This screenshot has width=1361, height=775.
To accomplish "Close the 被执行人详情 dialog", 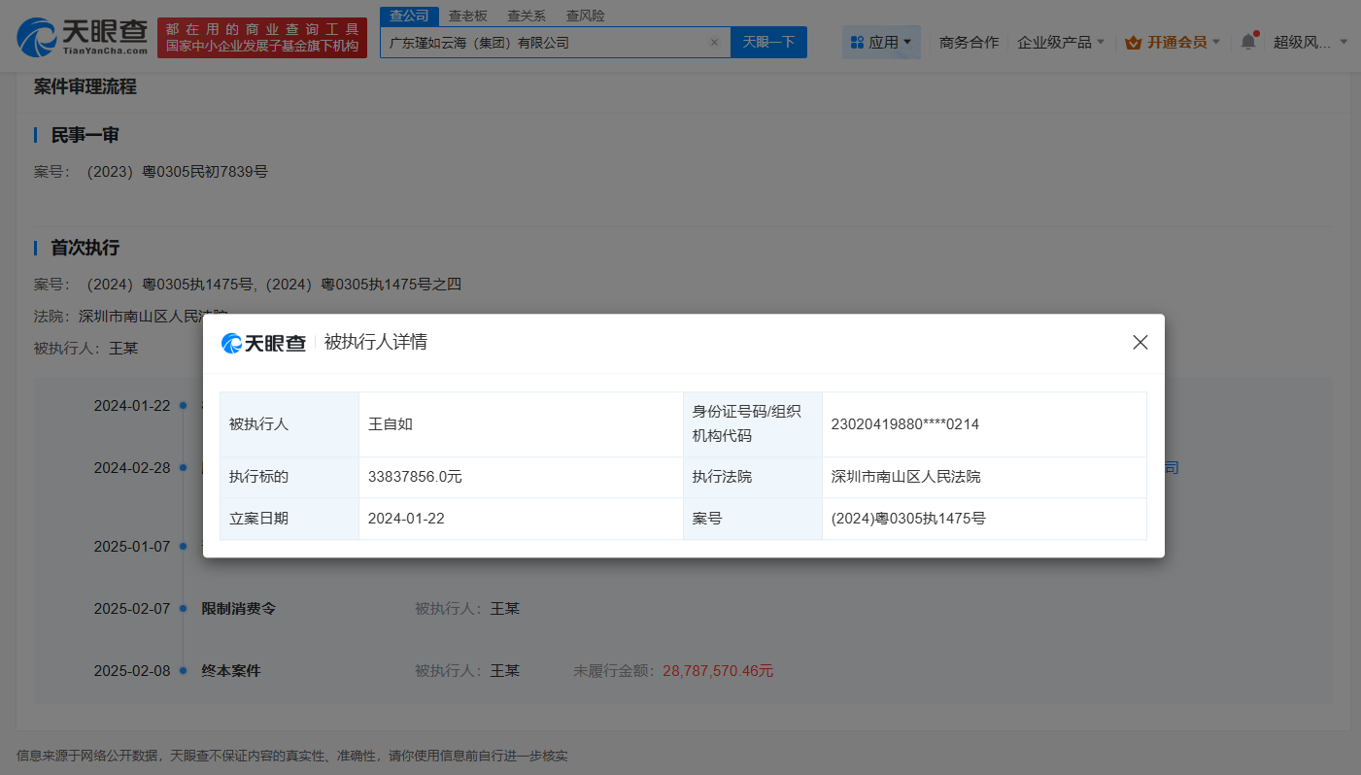I will (1140, 342).
